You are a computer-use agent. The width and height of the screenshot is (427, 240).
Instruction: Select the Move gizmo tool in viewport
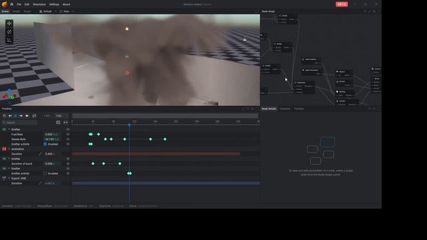tap(9, 23)
